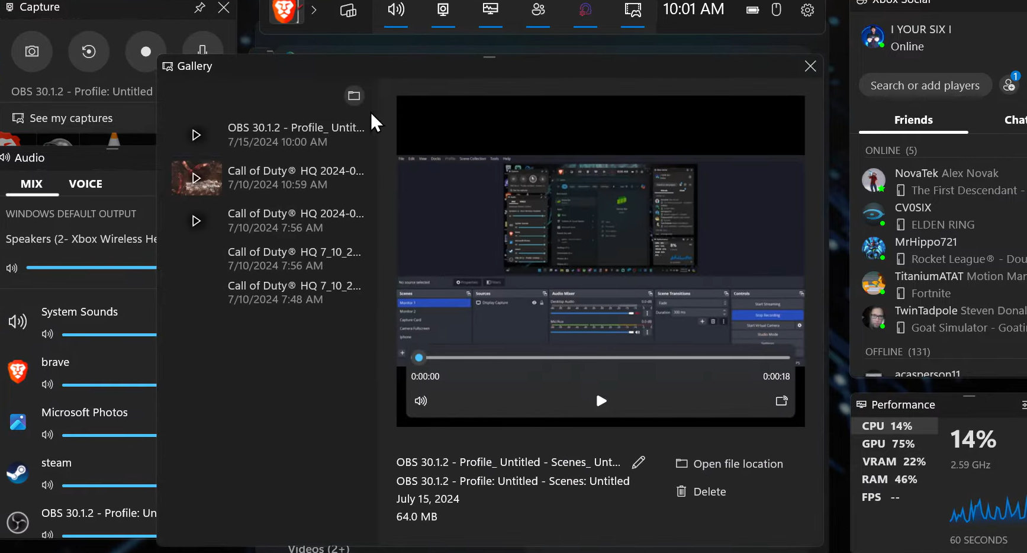
Task: Click the Search or add players field
Action: pyautogui.click(x=924, y=86)
